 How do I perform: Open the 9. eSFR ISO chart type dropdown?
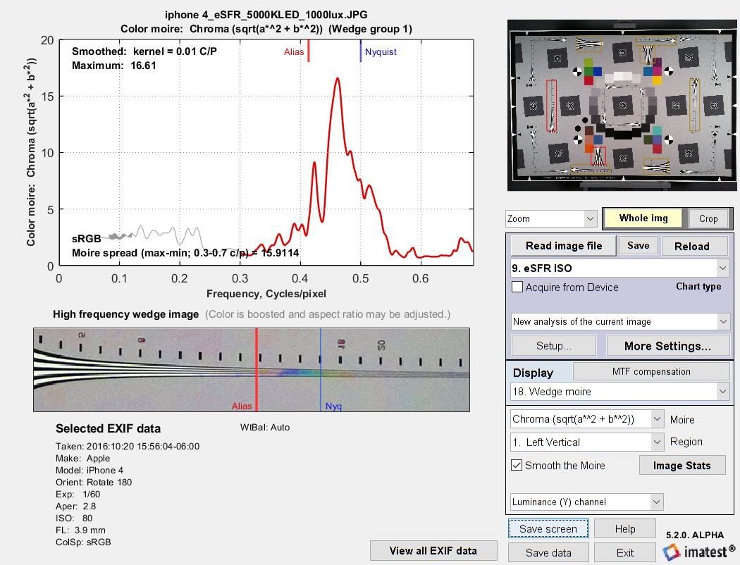(619, 268)
